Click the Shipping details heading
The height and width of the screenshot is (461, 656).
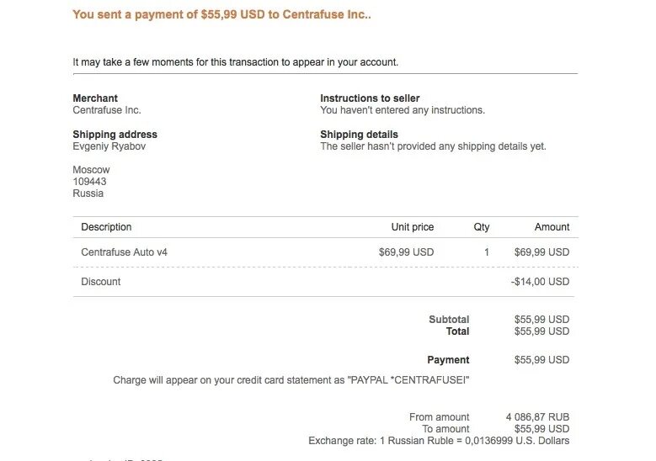tap(359, 135)
